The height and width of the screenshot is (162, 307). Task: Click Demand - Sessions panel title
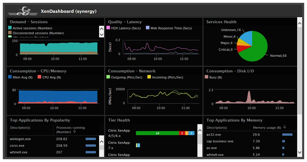click(x=29, y=22)
